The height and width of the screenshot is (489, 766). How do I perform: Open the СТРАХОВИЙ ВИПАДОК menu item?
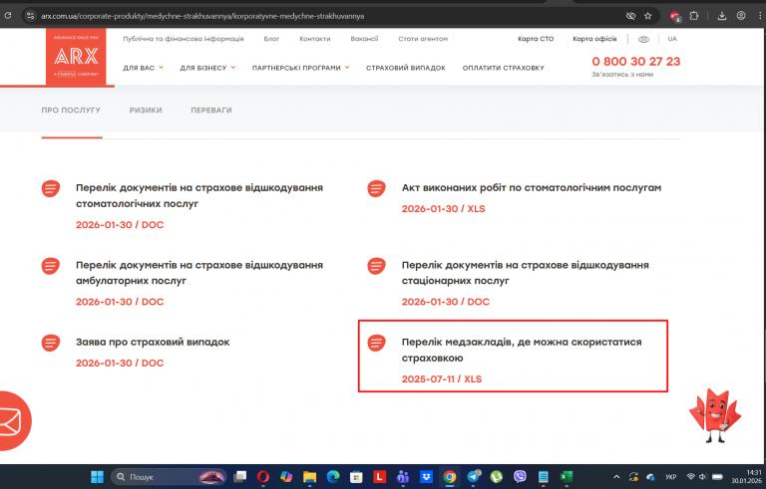406,68
